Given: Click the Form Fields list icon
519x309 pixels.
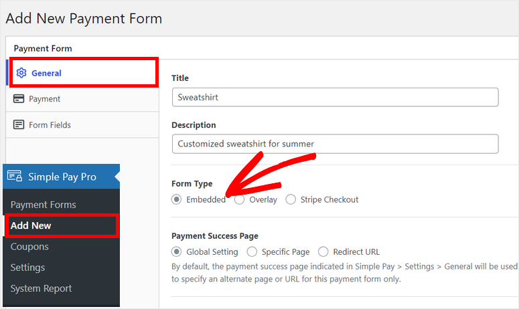Looking at the screenshot, I should coord(19,124).
